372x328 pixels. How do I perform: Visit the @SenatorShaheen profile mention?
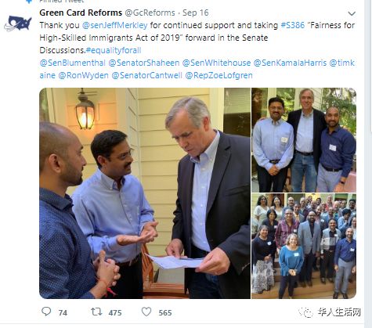(x=144, y=63)
